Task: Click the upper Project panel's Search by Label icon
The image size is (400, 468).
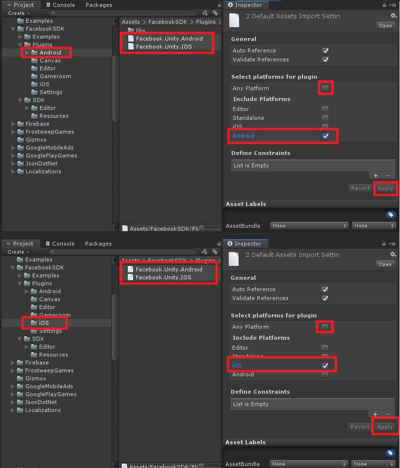Action: pyautogui.click(x=215, y=13)
